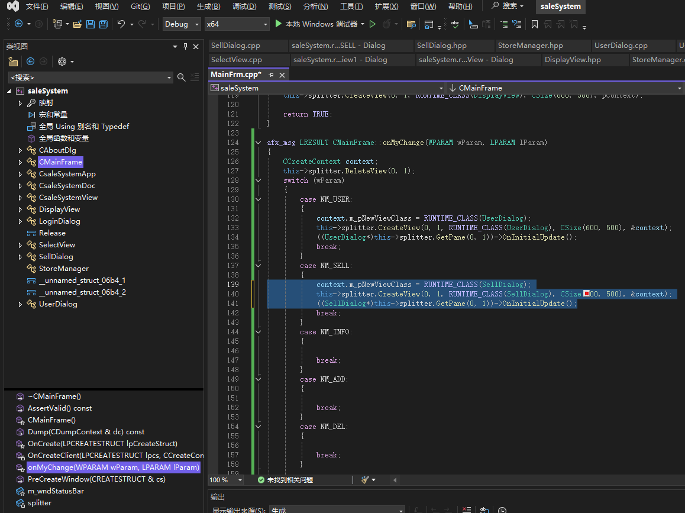Click the red color swatch in CSize on line 140

pos(587,294)
